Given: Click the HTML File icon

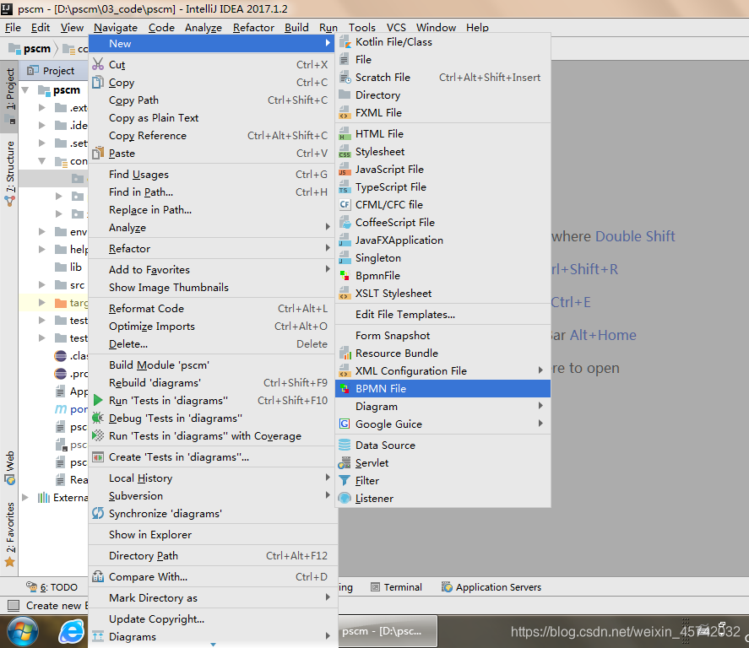Looking at the screenshot, I should coord(345,134).
